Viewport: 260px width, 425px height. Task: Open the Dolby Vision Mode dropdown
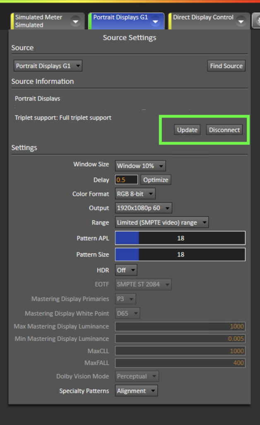point(137,376)
